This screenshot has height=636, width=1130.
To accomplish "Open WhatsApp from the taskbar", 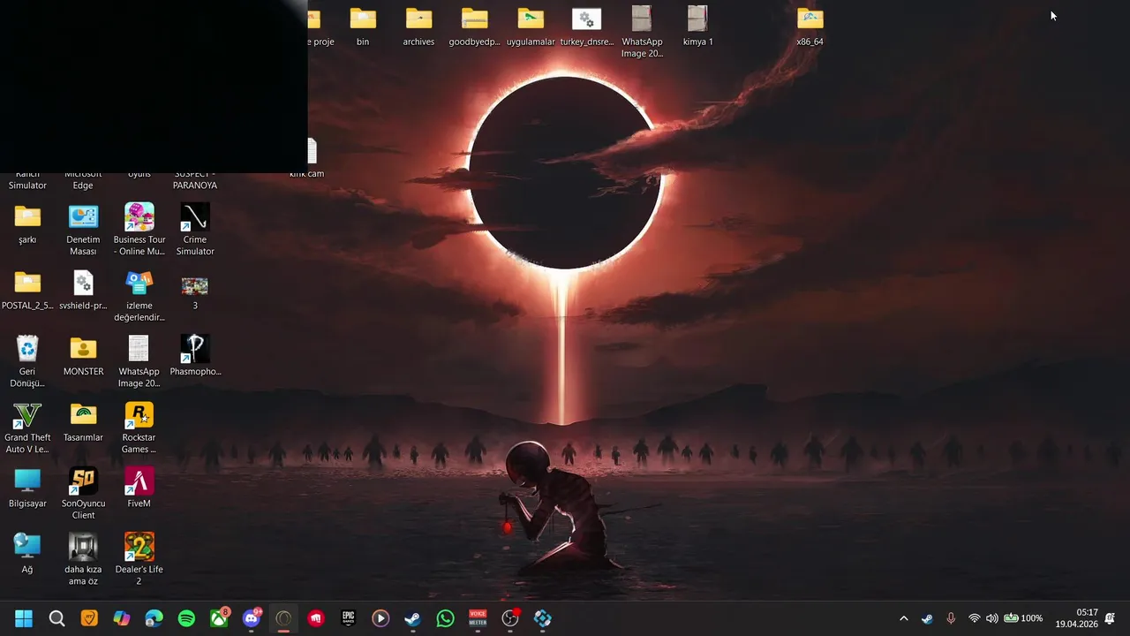I will click(x=446, y=618).
